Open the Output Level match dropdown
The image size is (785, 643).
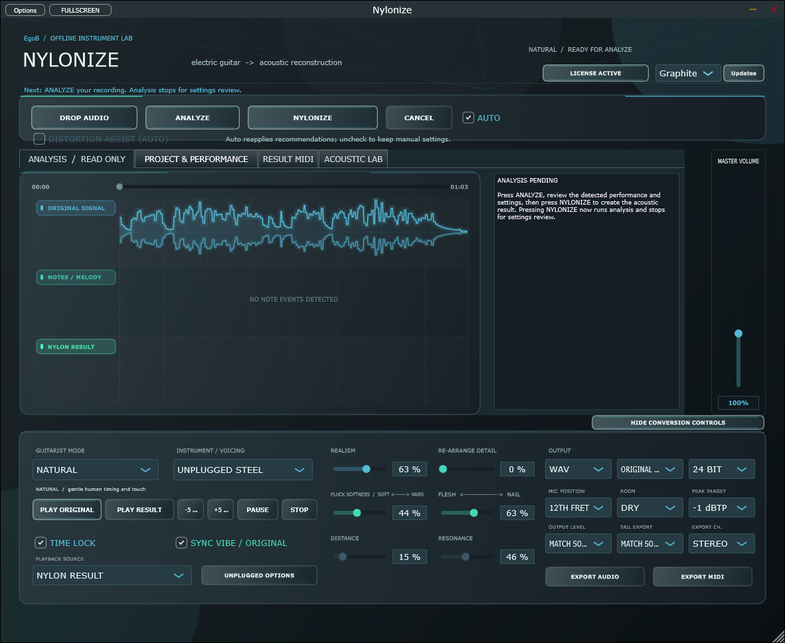click(578, 543)
